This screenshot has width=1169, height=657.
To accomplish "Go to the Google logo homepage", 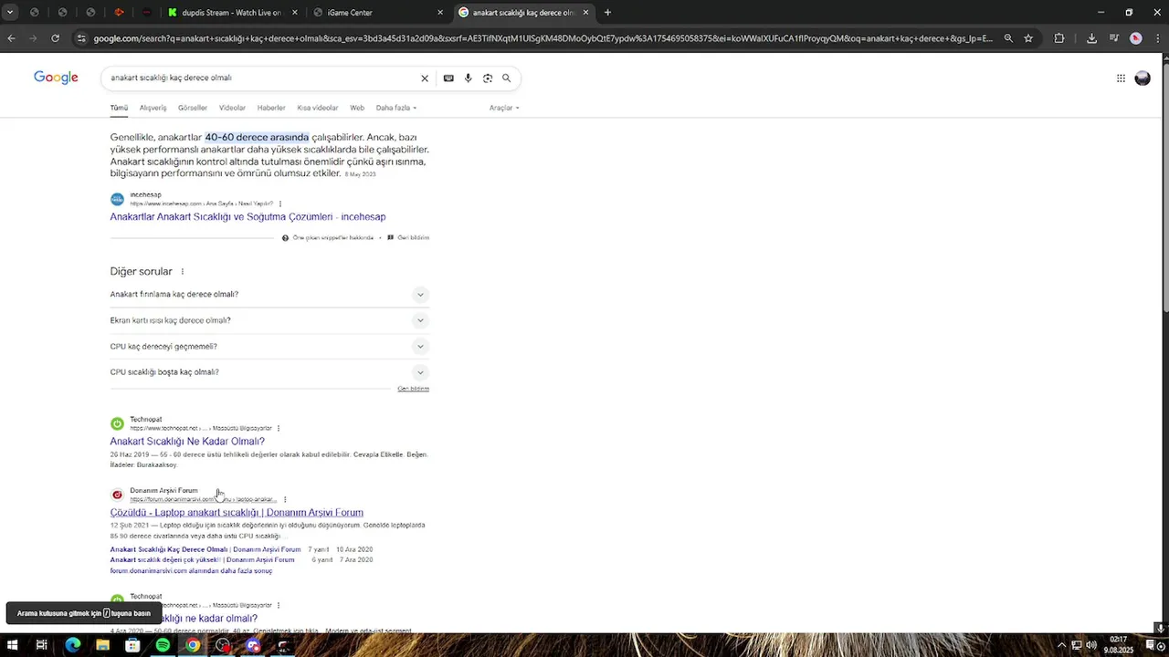I will pos(56,78).
